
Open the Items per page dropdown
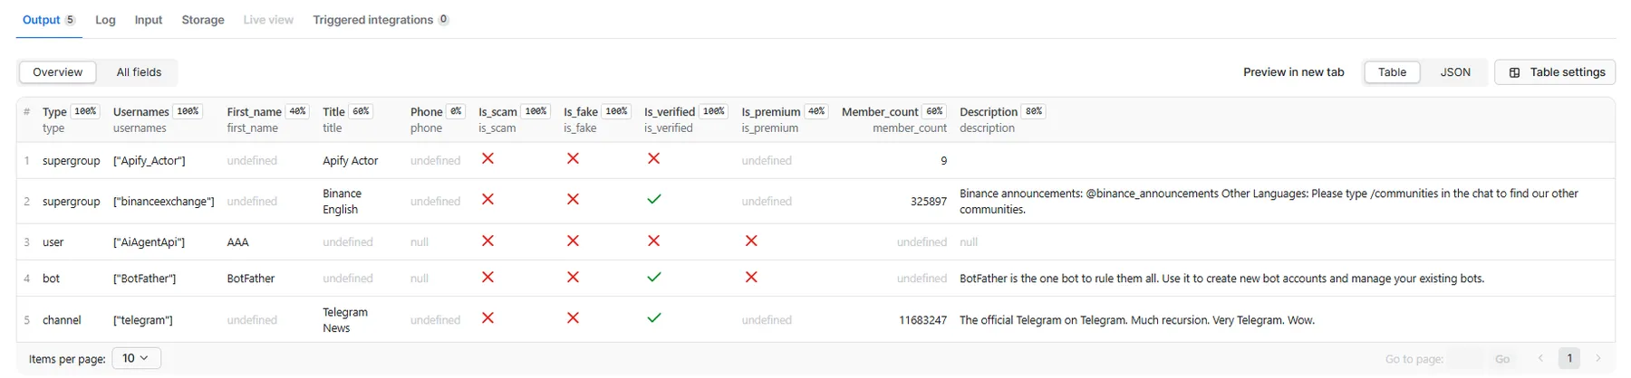tap(136, 358)
